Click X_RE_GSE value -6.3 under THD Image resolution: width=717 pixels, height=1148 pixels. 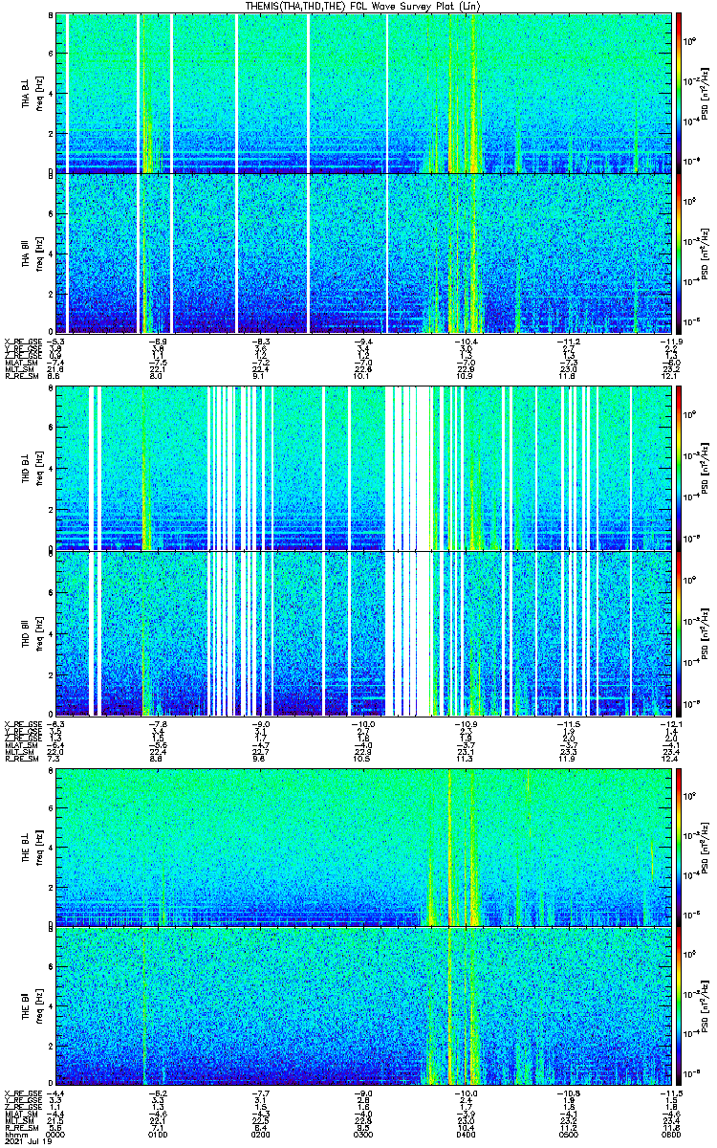pos(57,723)
